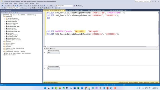Open Properties window via wrench icon
Viewport: 160px width, 90px height.
76,6
